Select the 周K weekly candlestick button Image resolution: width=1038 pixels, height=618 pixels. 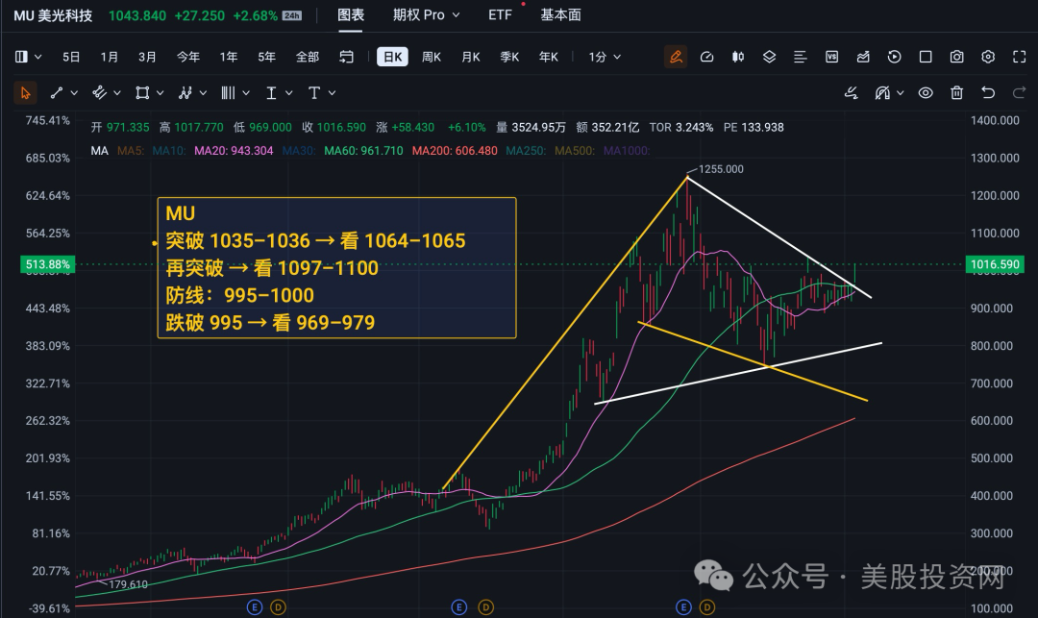432,57
